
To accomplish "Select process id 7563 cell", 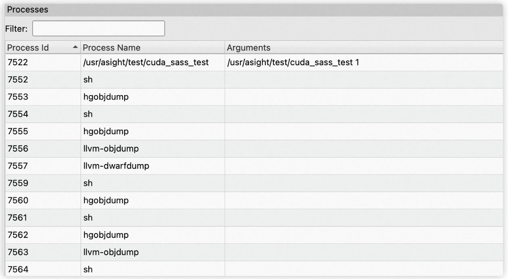I will pos(42,252).
